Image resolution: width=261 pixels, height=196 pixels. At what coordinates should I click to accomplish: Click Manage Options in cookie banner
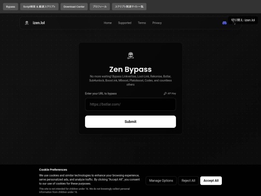tap(161, 181)
